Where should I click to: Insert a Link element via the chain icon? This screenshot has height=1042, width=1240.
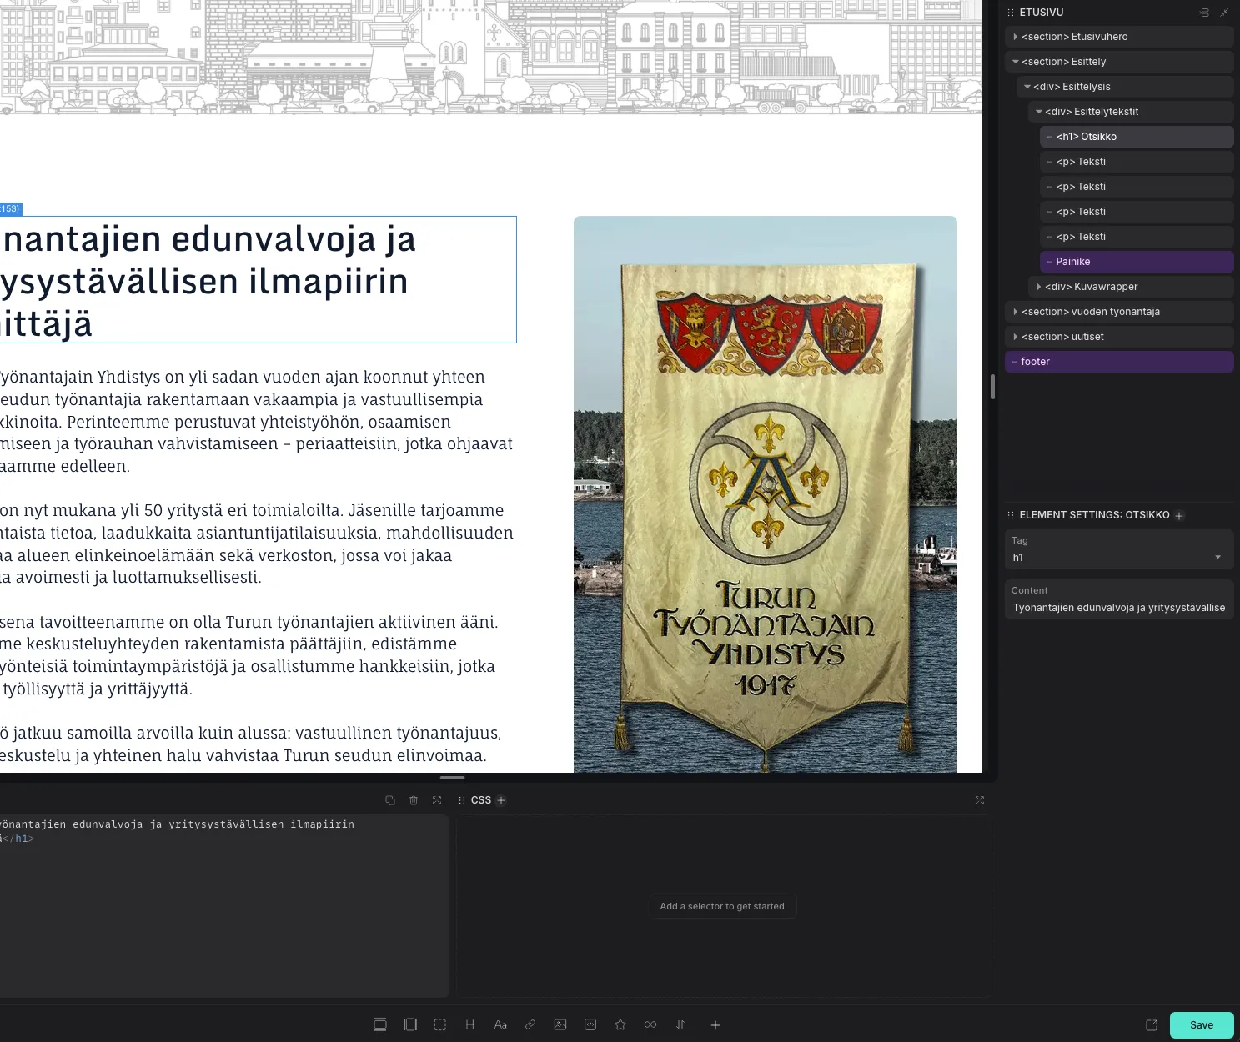530,1024
